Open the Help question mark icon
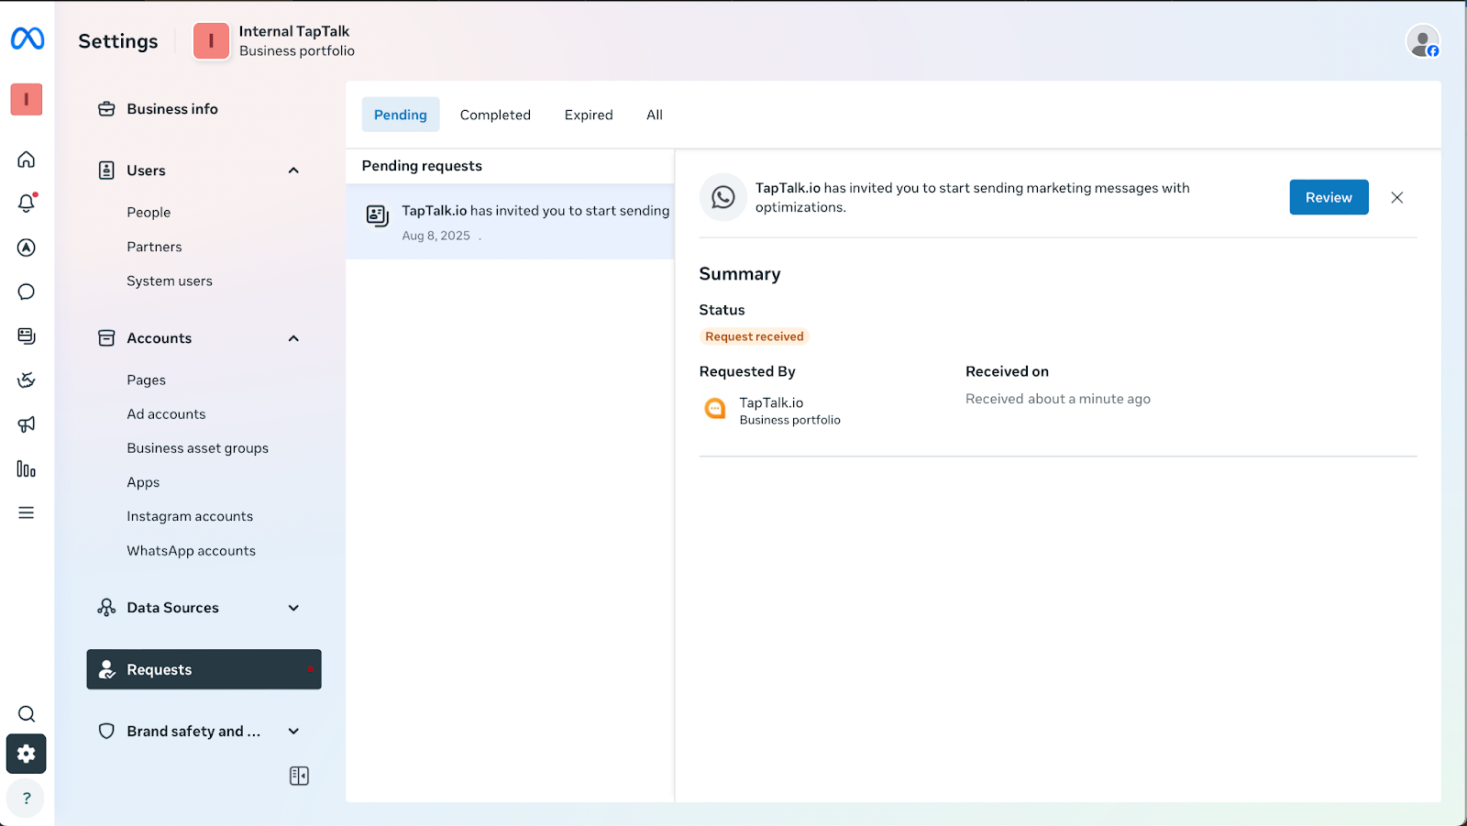Image resolution: width=1467 pixels, height=826 pixels. click(27, 798)
